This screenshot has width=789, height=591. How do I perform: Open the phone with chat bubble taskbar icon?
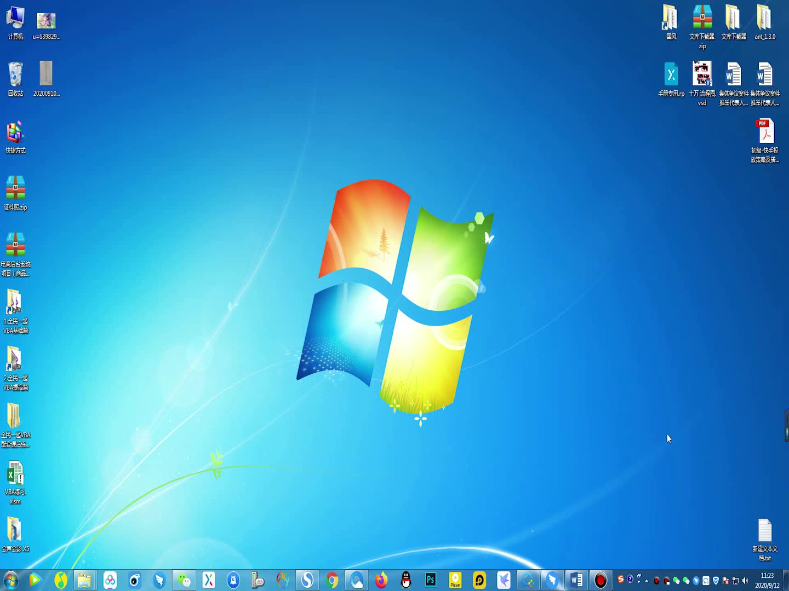click(258, 580)
